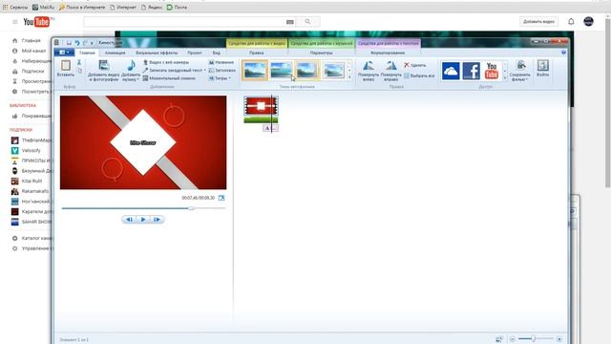Expand the sharing destinations gallery arrow
The image size is (611, 344).
coord(505,78)
